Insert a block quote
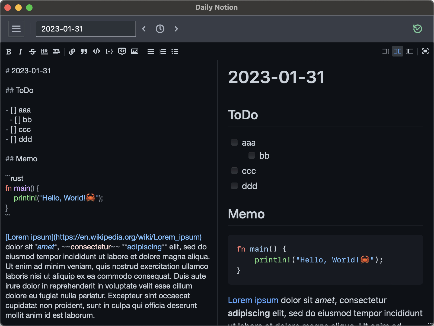The image size is (434, 326). click(84, 51)
